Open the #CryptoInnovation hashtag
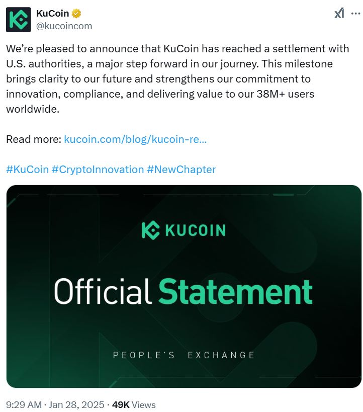The image size is (363, 412). click(98, 170)
